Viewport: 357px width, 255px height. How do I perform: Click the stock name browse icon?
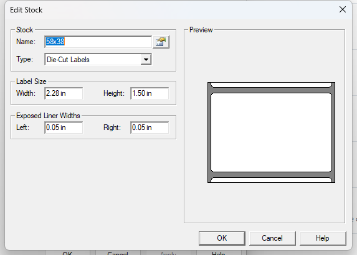[x=161, y=42]
